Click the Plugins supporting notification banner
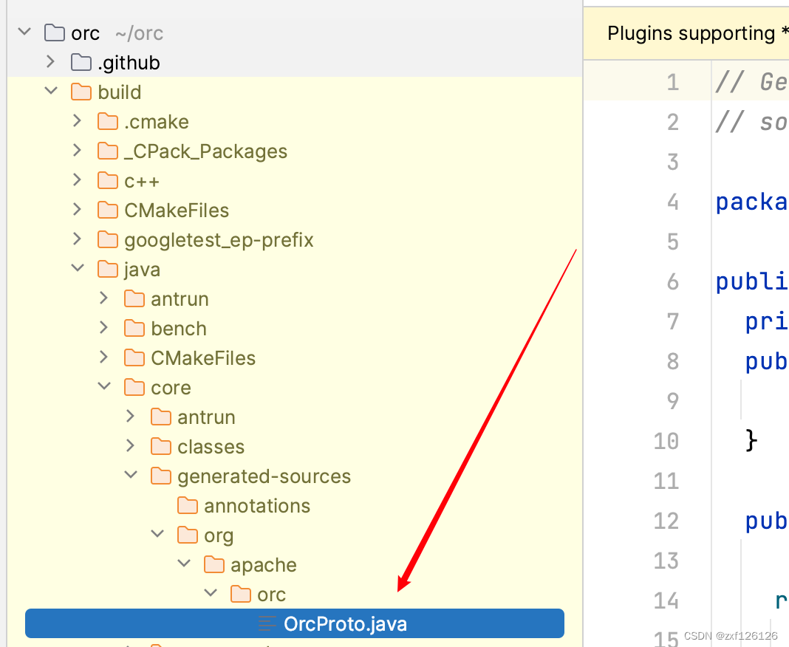The width and height of the screenshot is (789, 647). point(694,33)
